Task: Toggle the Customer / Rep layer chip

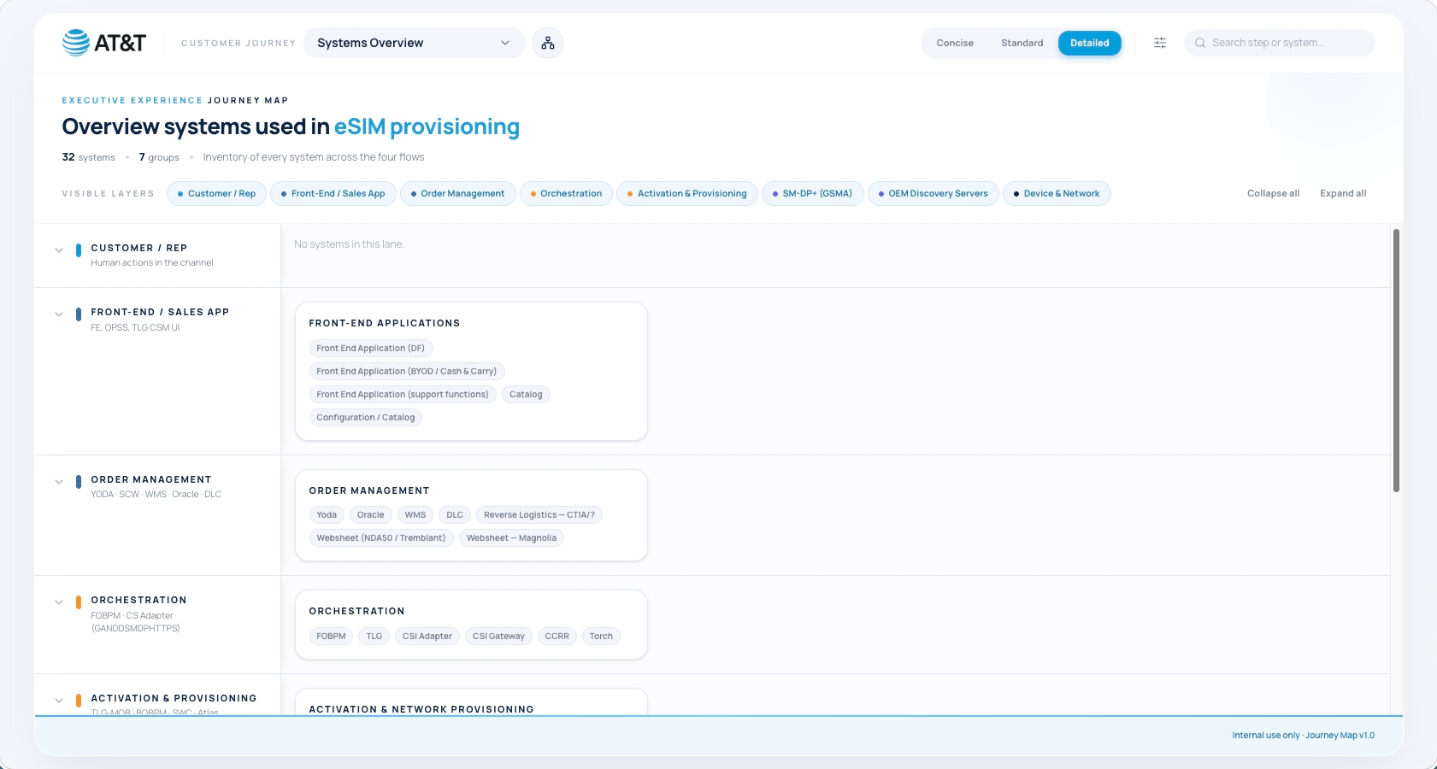Action: coord(217,194)
